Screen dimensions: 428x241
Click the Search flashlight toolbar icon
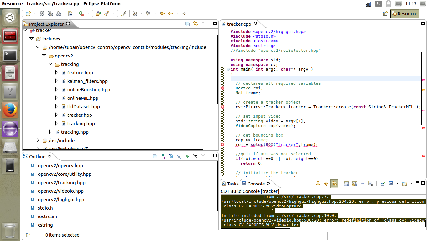point(107,13)
